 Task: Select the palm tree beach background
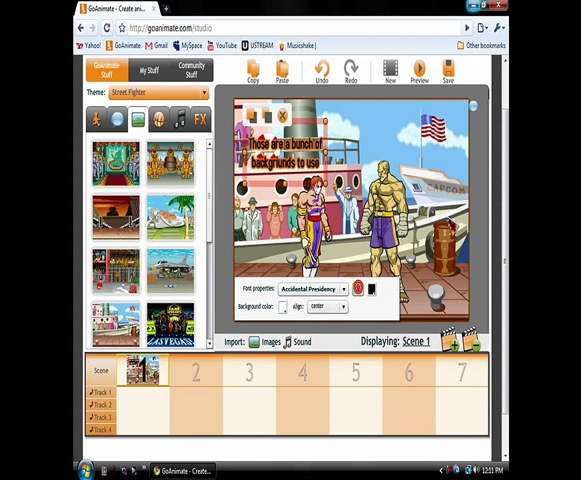coord(171,217)
